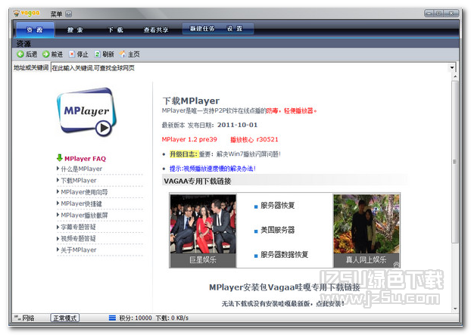Click the forward (前进) arrow icon
The image size is (471, 335).
(45, 54)
